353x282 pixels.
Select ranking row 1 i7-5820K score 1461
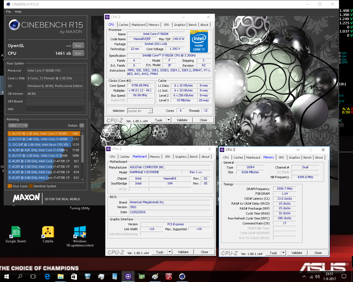[x=44, y=134]
